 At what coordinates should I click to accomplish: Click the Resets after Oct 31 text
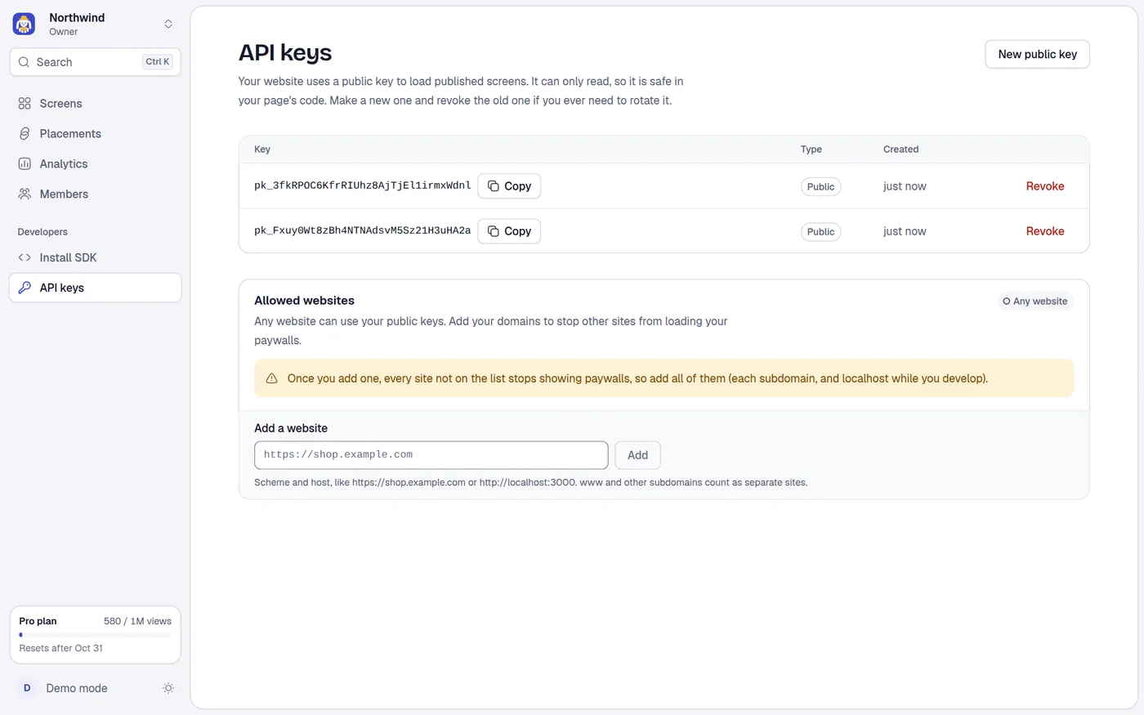(x=61, y=648)
